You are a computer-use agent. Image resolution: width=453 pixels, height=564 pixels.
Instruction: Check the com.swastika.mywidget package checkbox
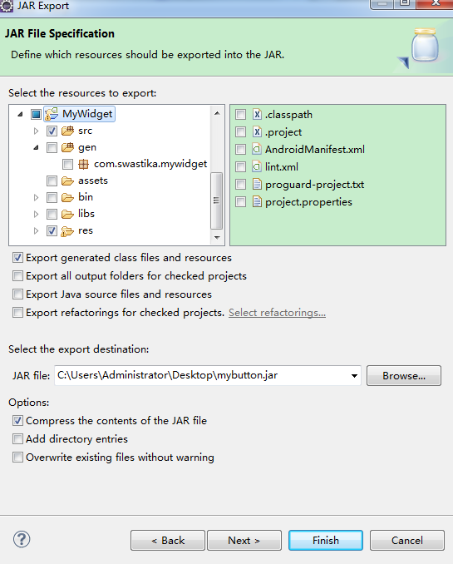pos(67,165)
